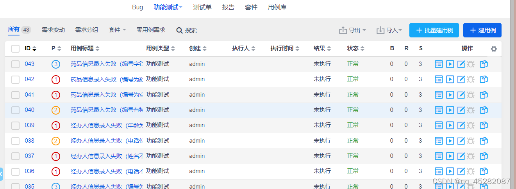Viewport: 516px width, 189px height.
Task: Edit test case 036 via pencil icon
Action: pos(461,171)
